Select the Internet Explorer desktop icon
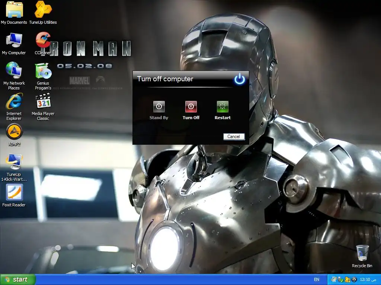 pos(14,107)
